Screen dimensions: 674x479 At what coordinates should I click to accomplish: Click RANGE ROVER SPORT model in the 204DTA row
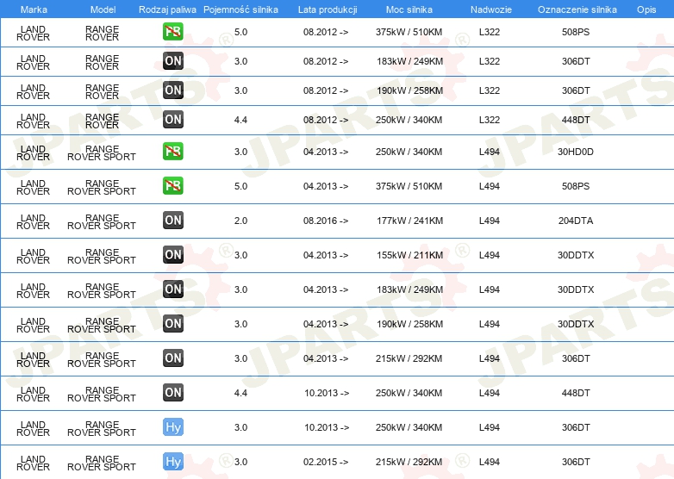[x=102, y=221]
